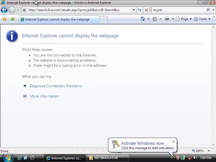Open the recent pages dropdown arrow

coord(18,10)
